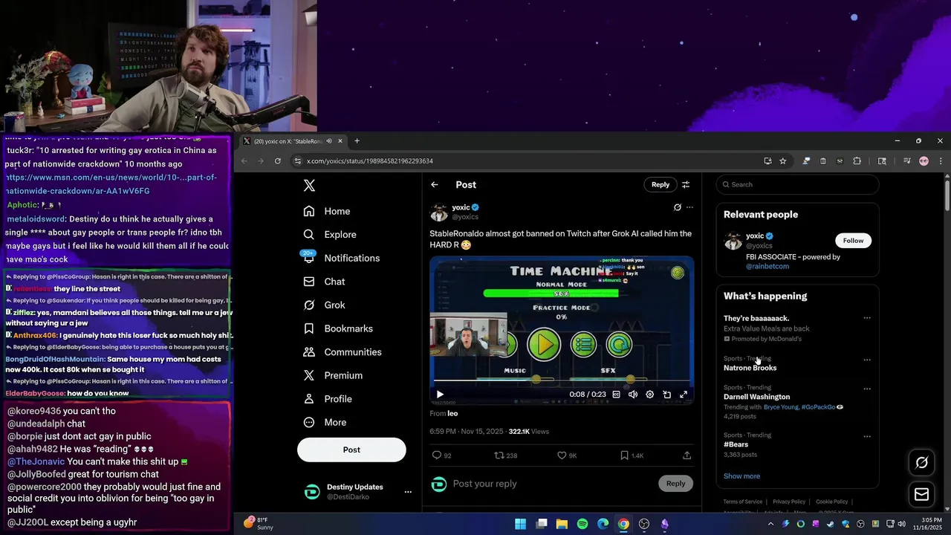This screenshot has width=951, height=535.
Task: Mute the video audio
Action: [633, 395]
